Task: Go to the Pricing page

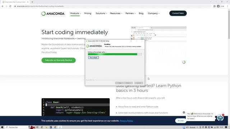Action: pos(88,13)
